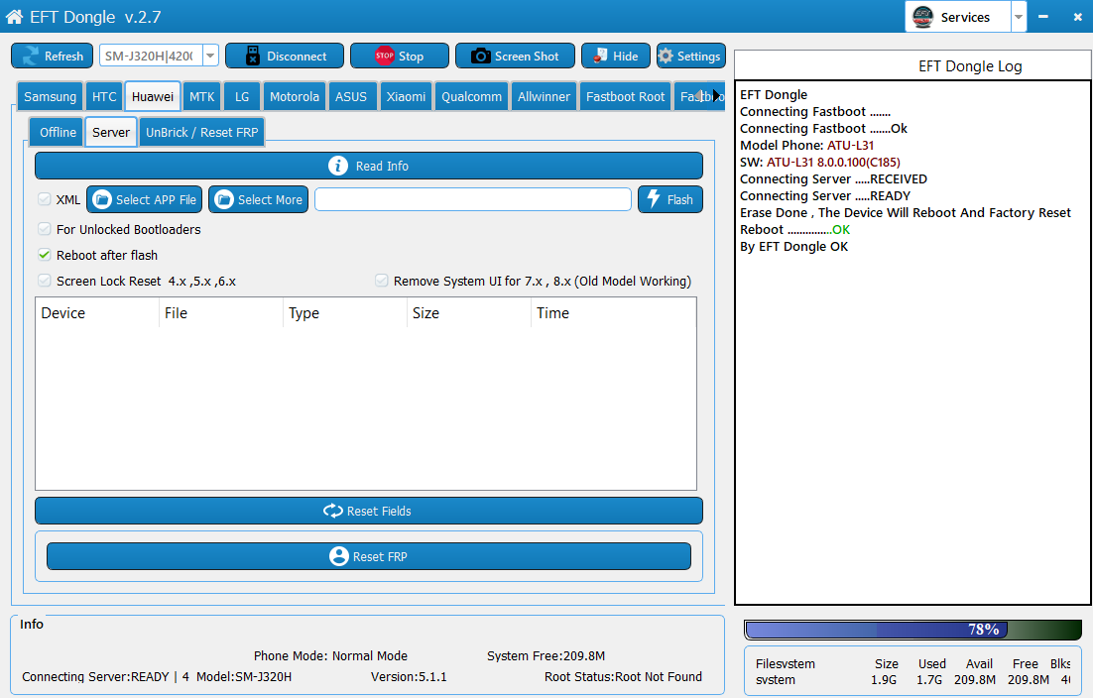Hide the application window

[x=615, y=56]
